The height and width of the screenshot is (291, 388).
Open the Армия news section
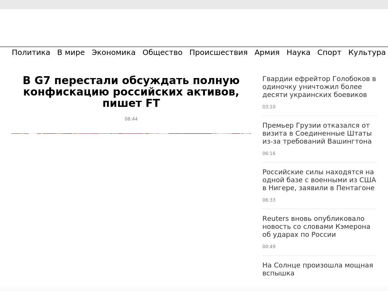click(x=267, y=53)
